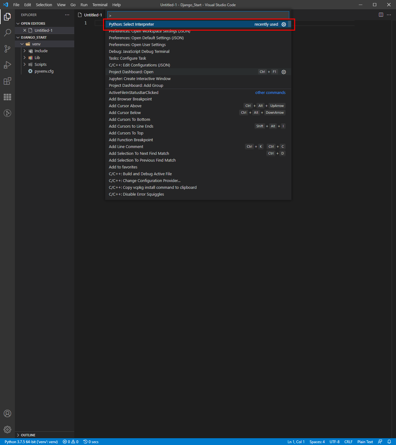The image size is (396, 445).
Task: Open the Selection menu
Action: 44,5
